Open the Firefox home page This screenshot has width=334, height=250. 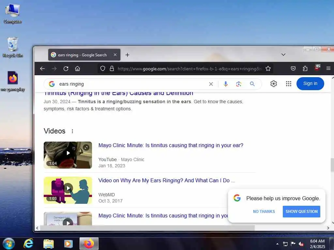click(78, 68)
